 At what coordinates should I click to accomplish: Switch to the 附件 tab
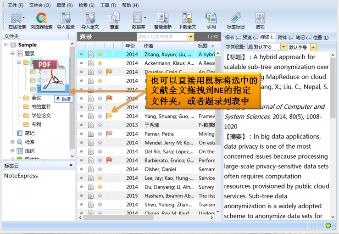click(285, 38)
